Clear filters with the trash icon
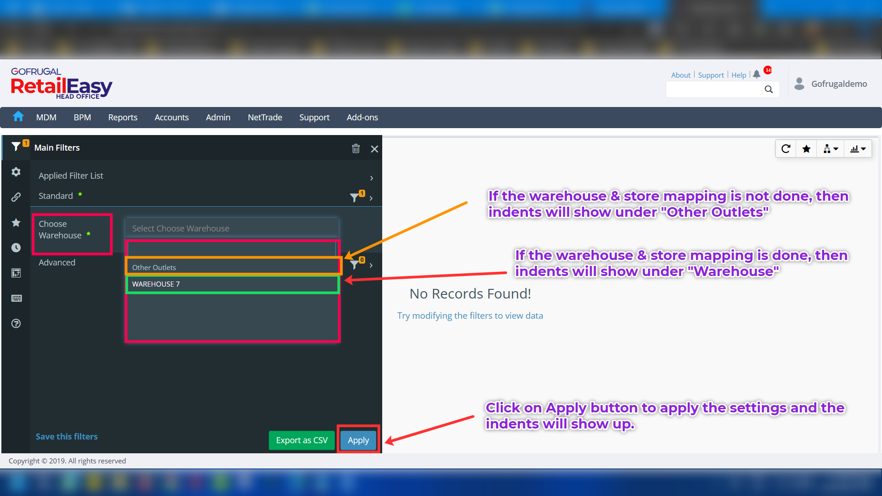Image resolution: width=882 pixels, height=496 pixels. 356,148
